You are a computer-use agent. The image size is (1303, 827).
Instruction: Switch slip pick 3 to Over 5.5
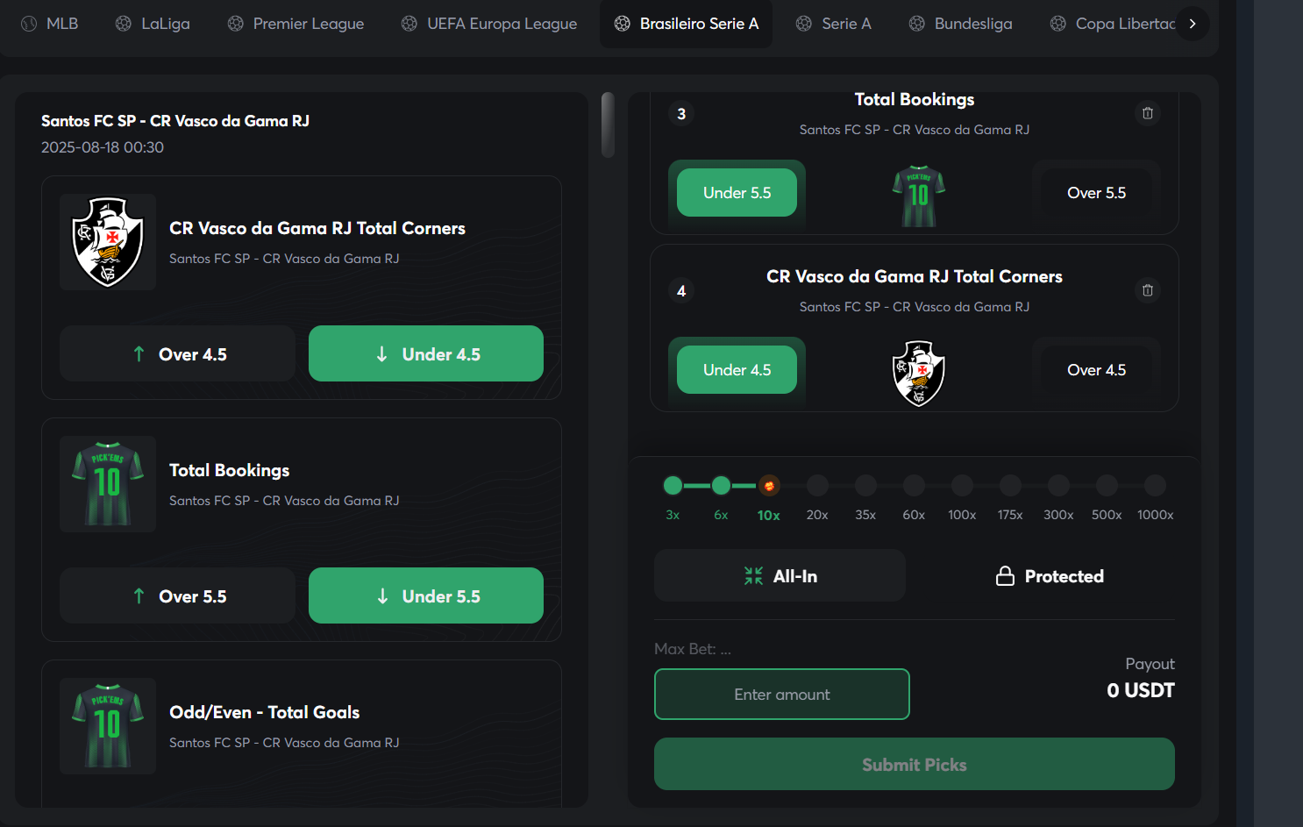click(1096, 193)
